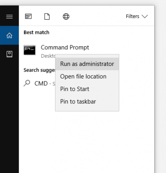The image size is (166, 173).
Task: Choose Open file location
Action: (87, 76)
